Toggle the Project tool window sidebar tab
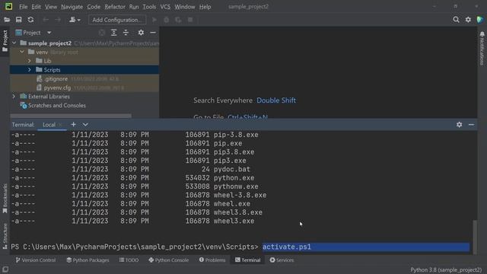487x274 pixels. (5, 41)
